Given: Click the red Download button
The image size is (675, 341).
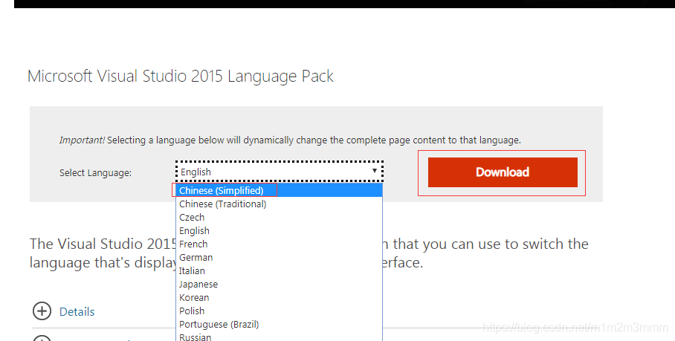Looking at the screenshot, I should tap(503, 172).
